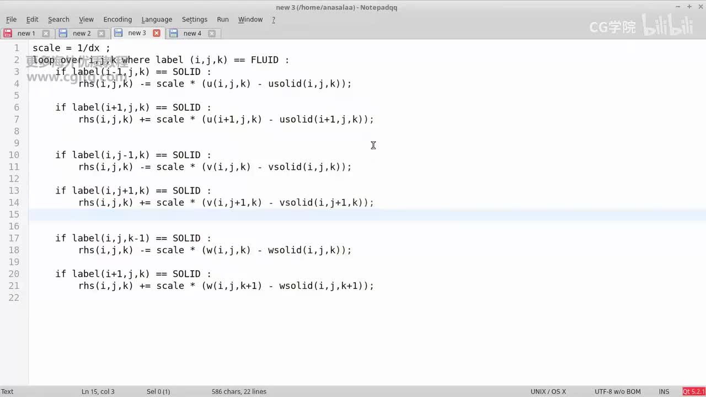
Task: Click the disk icon on new 4 tab
Action: [174, 34]
